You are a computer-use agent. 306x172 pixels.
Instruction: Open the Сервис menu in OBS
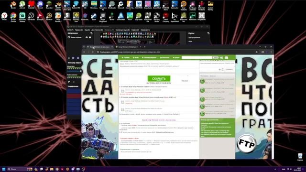click(135, 30)
